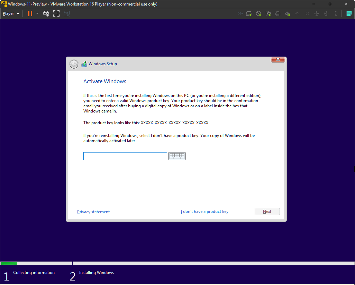This screenshot has width=355, height=285.
Task: Open the network adapter device icon
Action: (268, 13)
